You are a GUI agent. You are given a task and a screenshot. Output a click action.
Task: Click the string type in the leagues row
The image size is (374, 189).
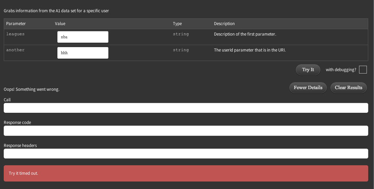181,34
